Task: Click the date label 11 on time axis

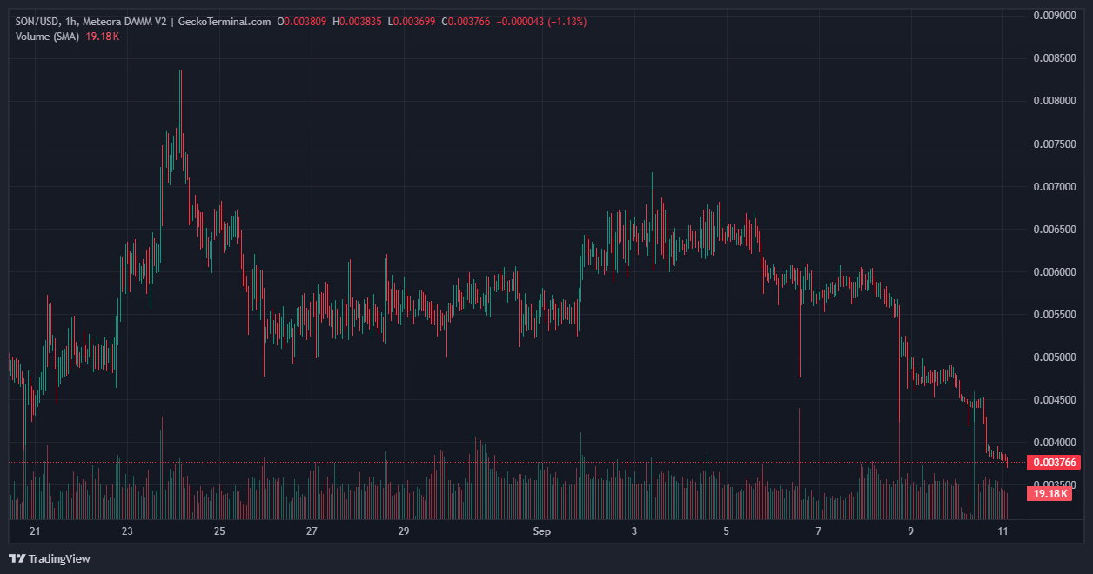Action: pos(1002,531)
